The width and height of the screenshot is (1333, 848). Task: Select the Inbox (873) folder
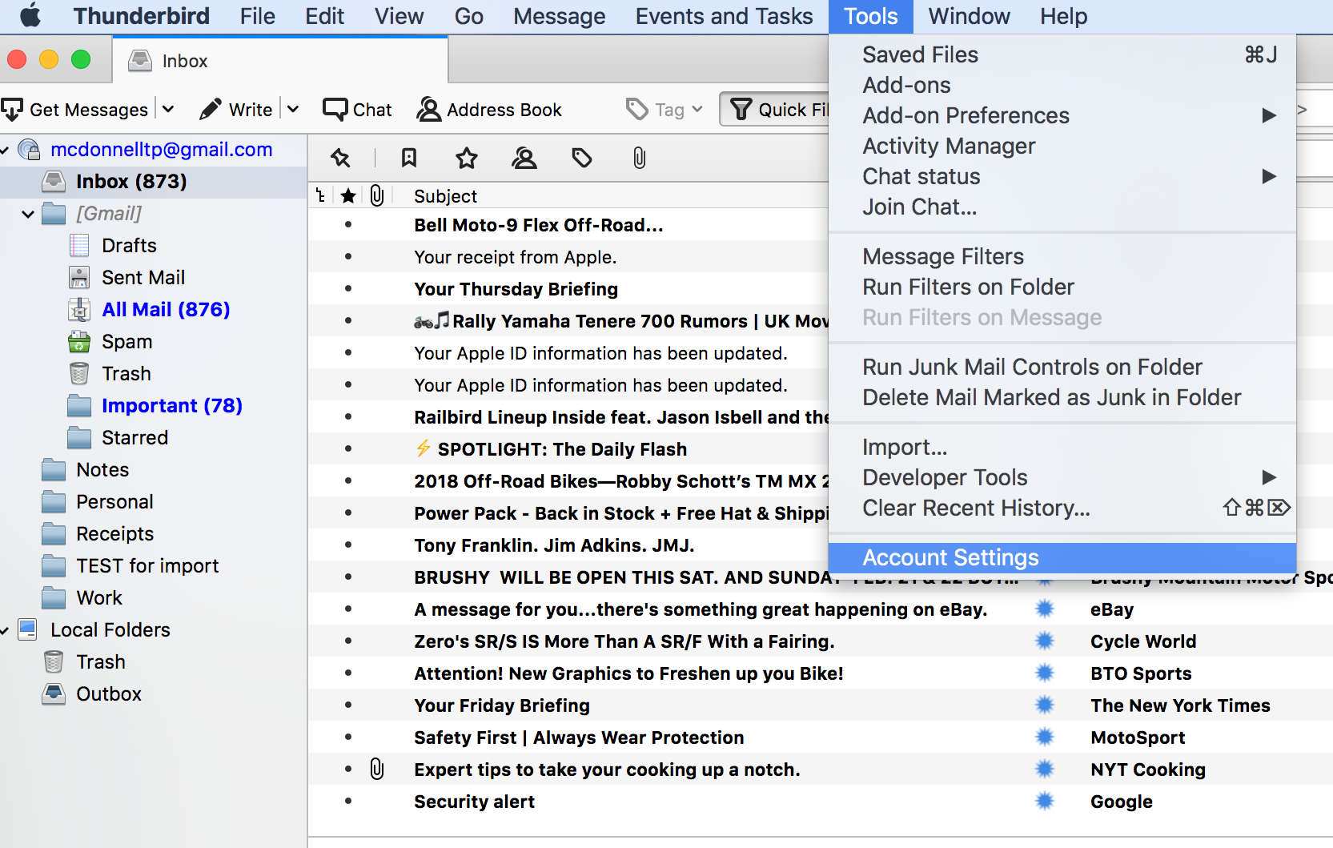click(154, 182)
